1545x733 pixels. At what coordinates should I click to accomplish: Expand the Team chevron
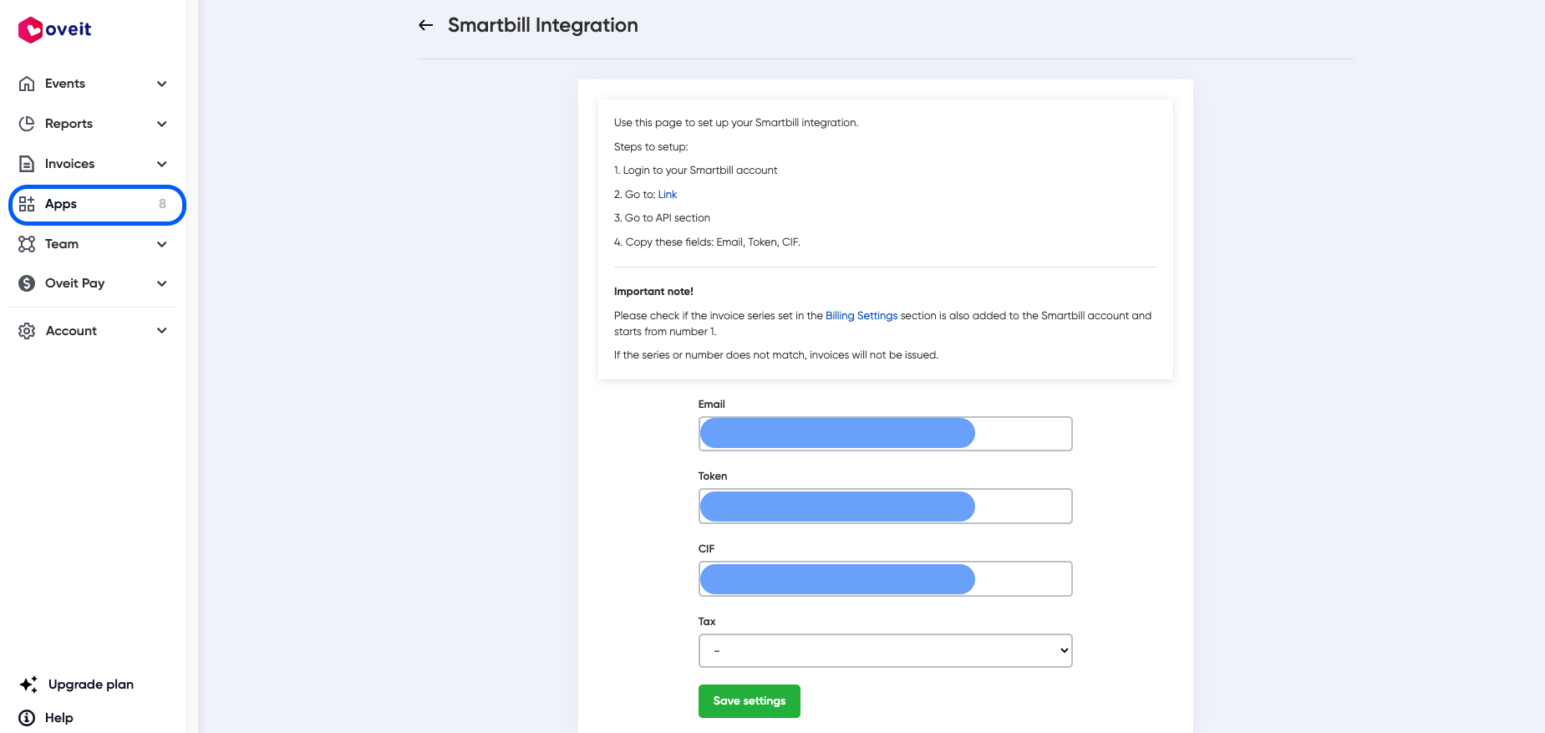pyautogui.click(x=162, y=244)
